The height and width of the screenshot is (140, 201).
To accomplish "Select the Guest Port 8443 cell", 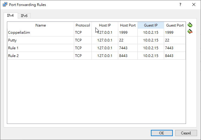I will [175, 56].
